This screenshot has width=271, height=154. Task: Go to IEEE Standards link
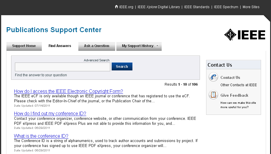[x=197, y=7]
